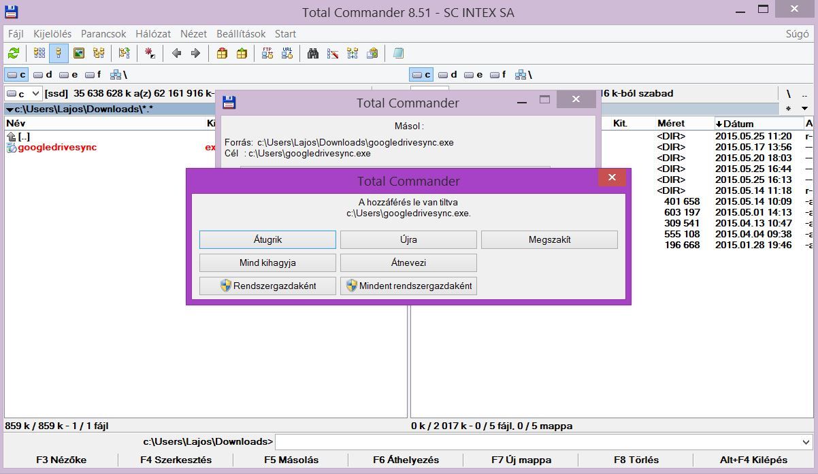Open the Beállítások menu
818x474 pixels.
(x=241, y=33)
